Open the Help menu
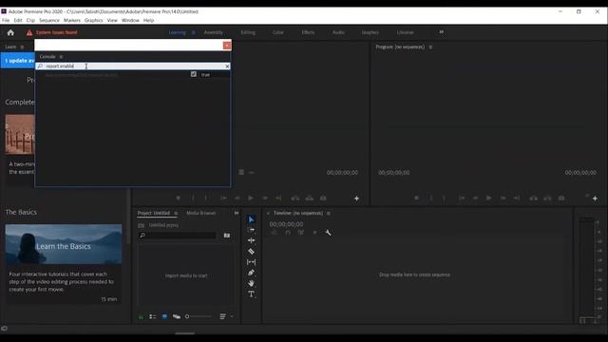This screenshot has height=342, width=608. [x=148, y=20]
